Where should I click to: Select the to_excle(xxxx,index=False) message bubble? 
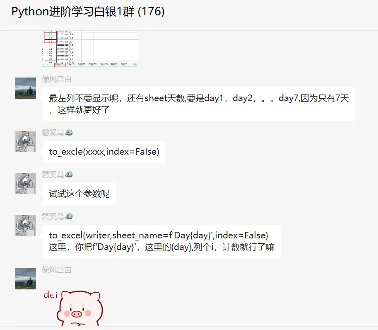coord(104,152)
